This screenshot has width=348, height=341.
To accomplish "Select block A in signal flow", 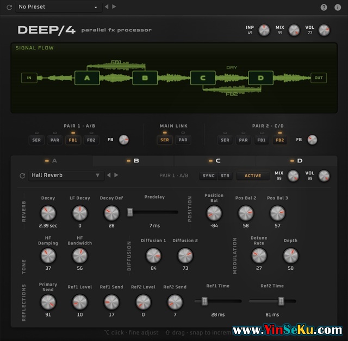I will (86, 78).
